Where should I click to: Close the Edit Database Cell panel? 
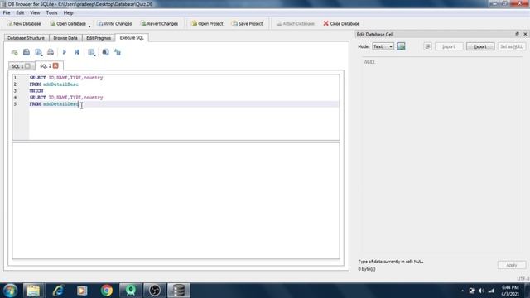[x=525, y=34]
